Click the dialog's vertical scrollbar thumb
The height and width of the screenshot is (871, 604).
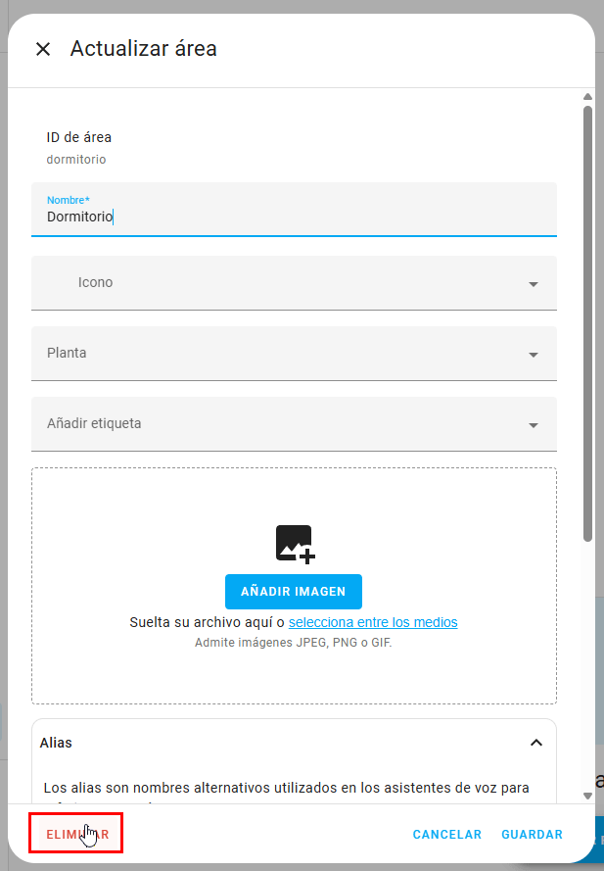click(587, 323)
